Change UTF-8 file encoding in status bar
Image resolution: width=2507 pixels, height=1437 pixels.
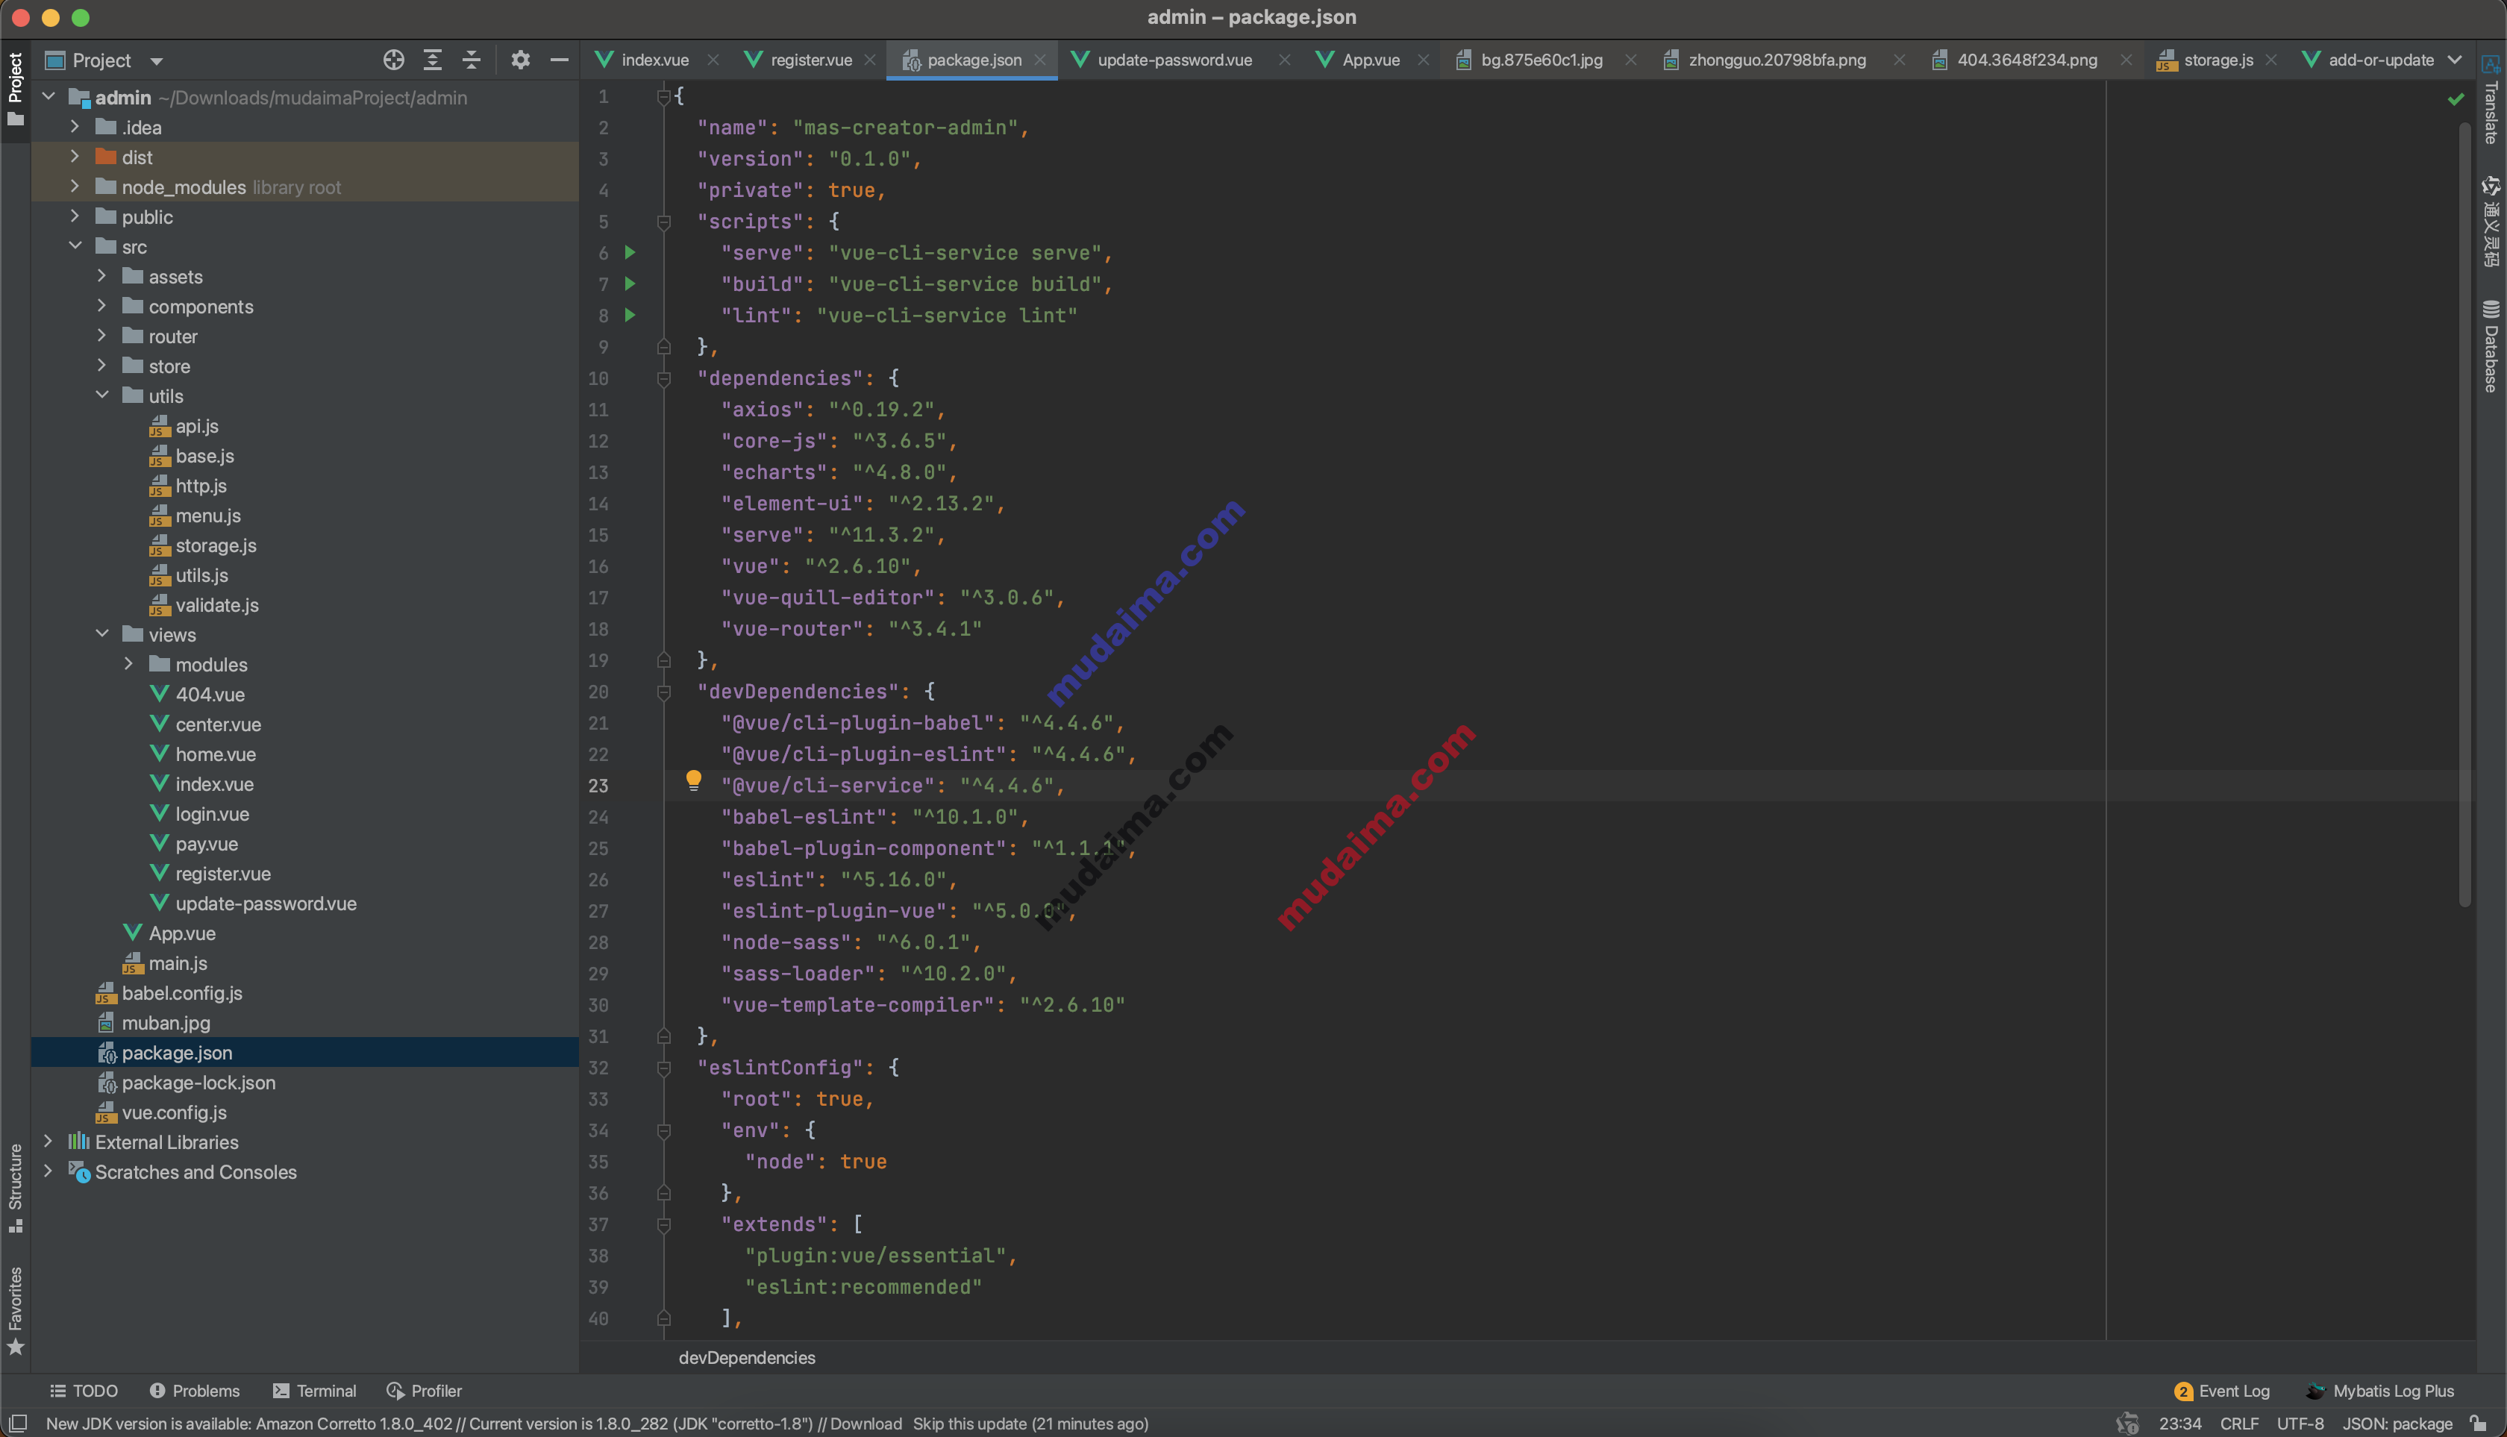[2300, 1423]
